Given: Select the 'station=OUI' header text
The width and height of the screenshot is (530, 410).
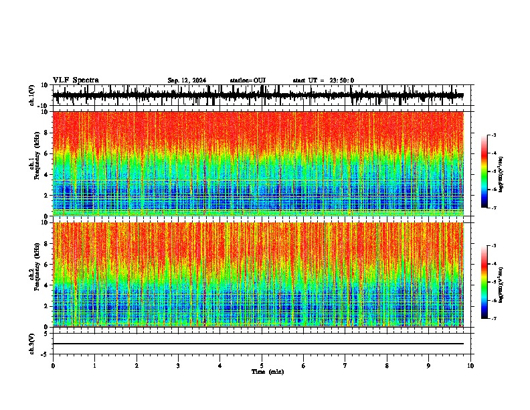Looking at the screenshot, I should (248, 80).
